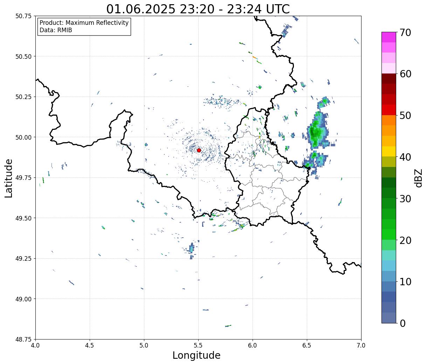
Task: Click the latitude tick label 50.25
Action: click(23, 97)
